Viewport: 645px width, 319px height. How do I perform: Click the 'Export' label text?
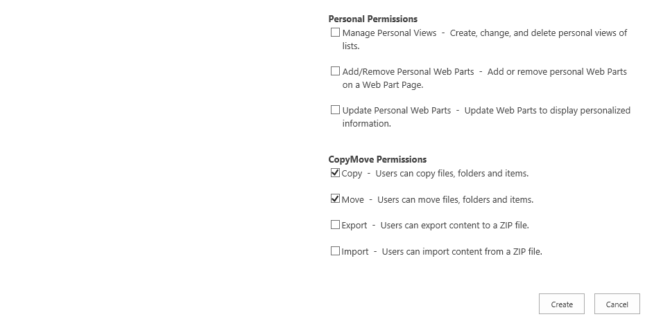point(354,226)
